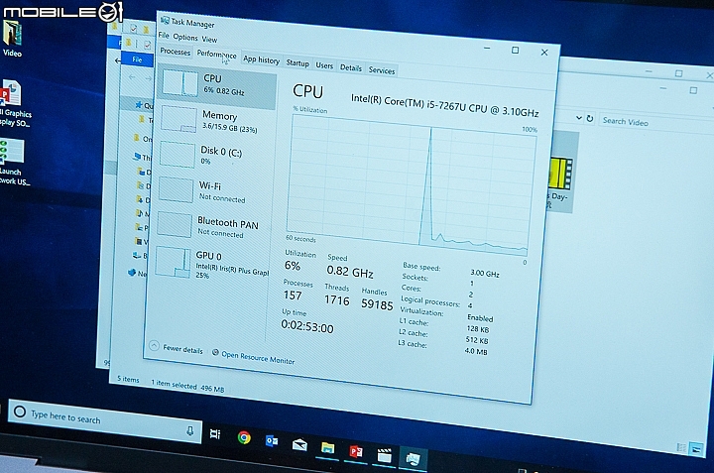Image resolution: width=714 pixels, height=473 pixels.
Task: Click the Speed value 0.82 GHz
Action: pyautogui.click(x=350, y=272)
